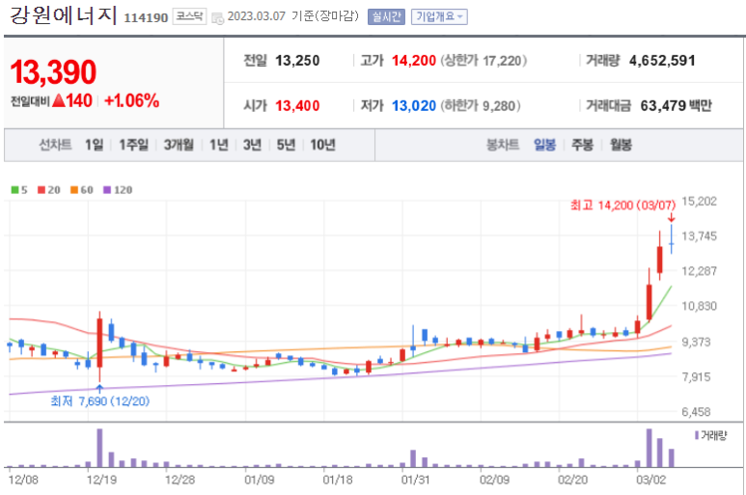Click the 최저 7,690 (12/20) chart label

click(100, 401)
